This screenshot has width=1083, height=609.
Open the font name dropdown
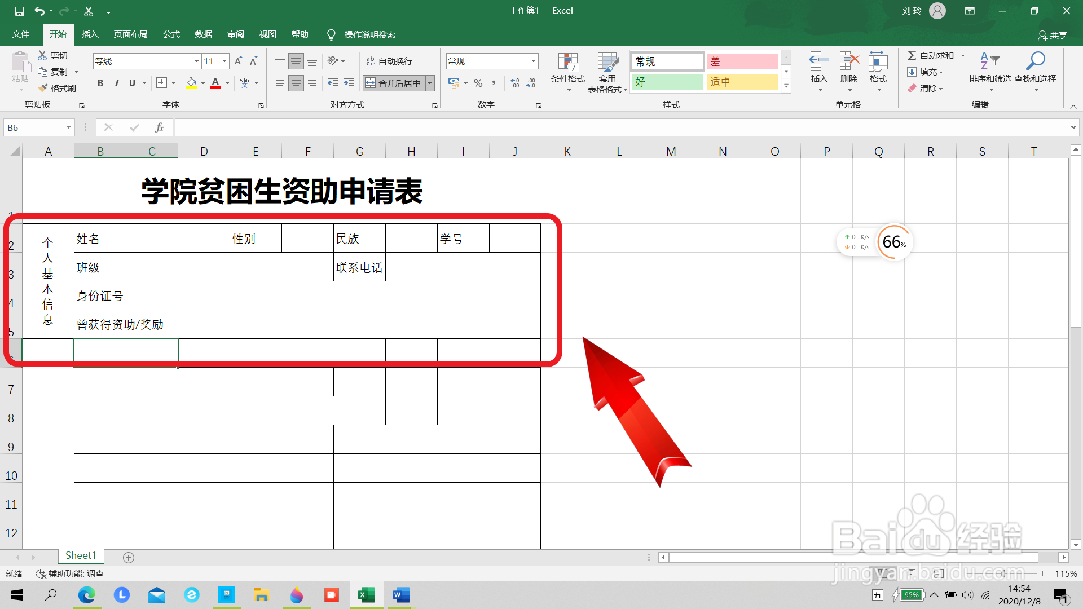point(196,61)
